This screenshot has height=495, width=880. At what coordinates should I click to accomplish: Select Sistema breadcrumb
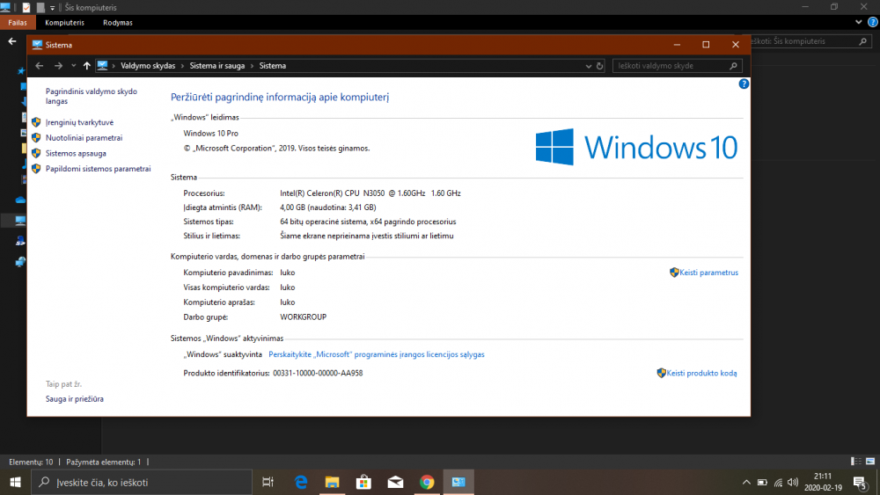click(x=272, y=66)
